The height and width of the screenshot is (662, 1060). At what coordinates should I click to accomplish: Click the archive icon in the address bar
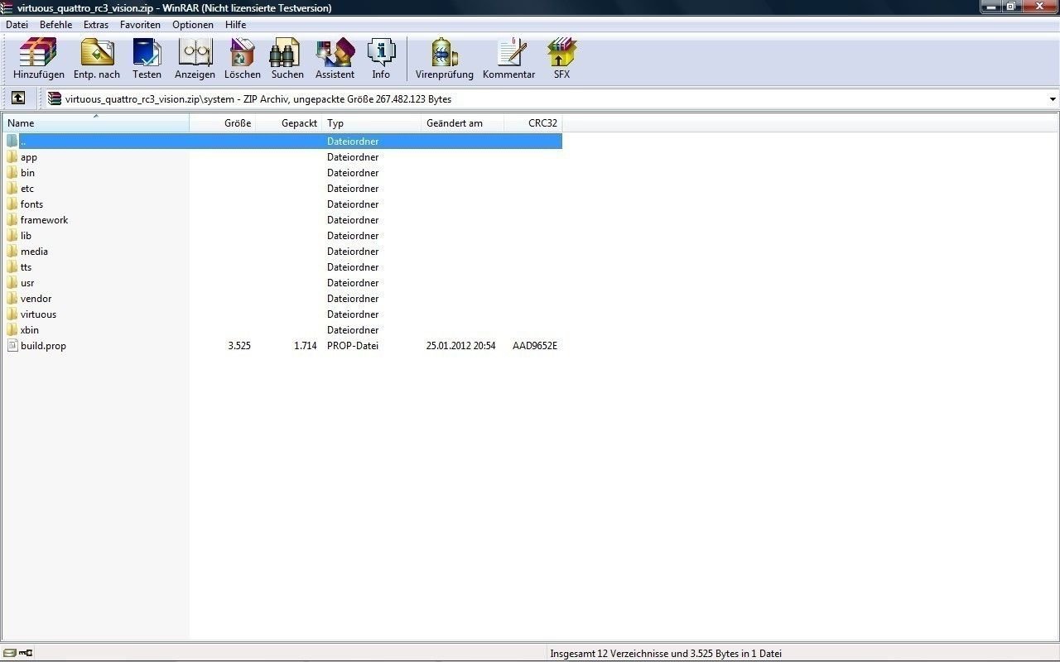coord(55,98)
